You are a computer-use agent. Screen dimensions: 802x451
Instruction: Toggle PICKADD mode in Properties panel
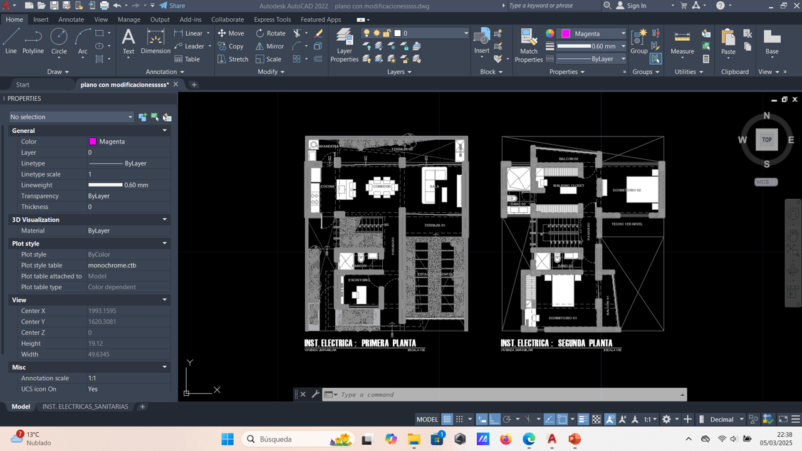(142, 117)
